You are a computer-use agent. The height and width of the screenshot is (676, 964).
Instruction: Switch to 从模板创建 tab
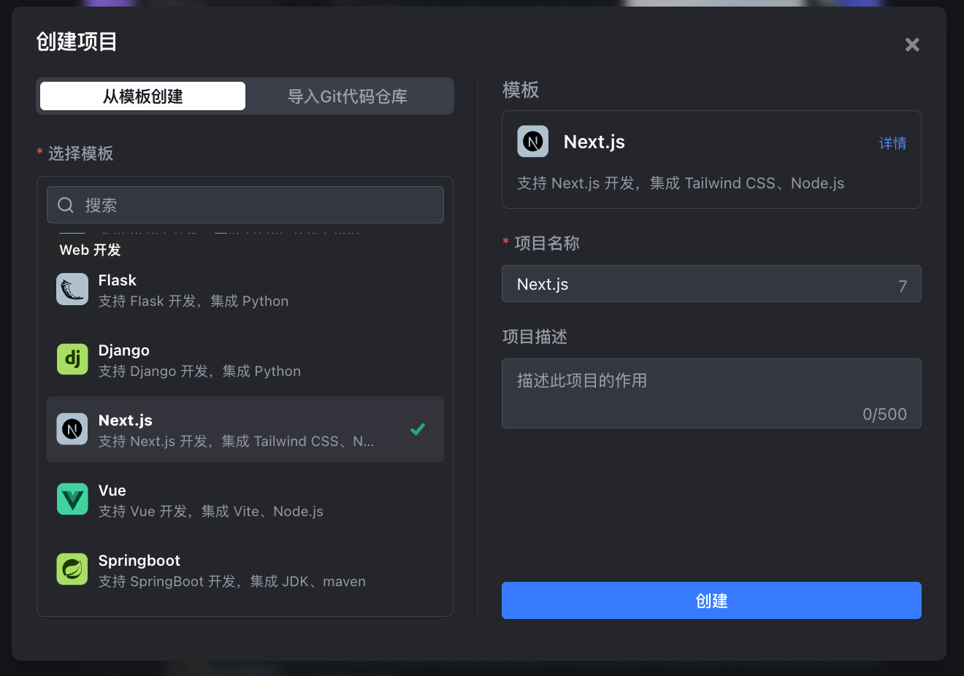point(142,96)
